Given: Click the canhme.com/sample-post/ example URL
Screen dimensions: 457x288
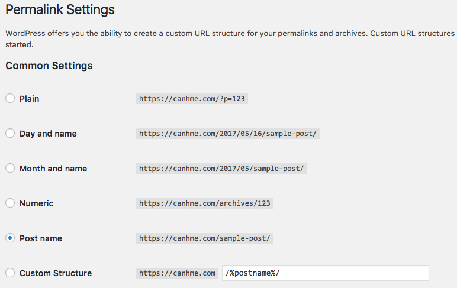Looking at the screenshot, I should [x=205, y=238].
